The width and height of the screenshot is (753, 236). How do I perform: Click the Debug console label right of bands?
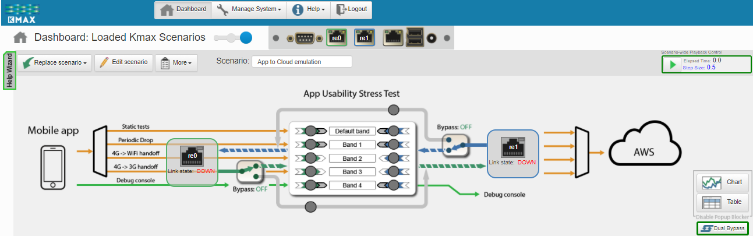click(x=504, y=195)
